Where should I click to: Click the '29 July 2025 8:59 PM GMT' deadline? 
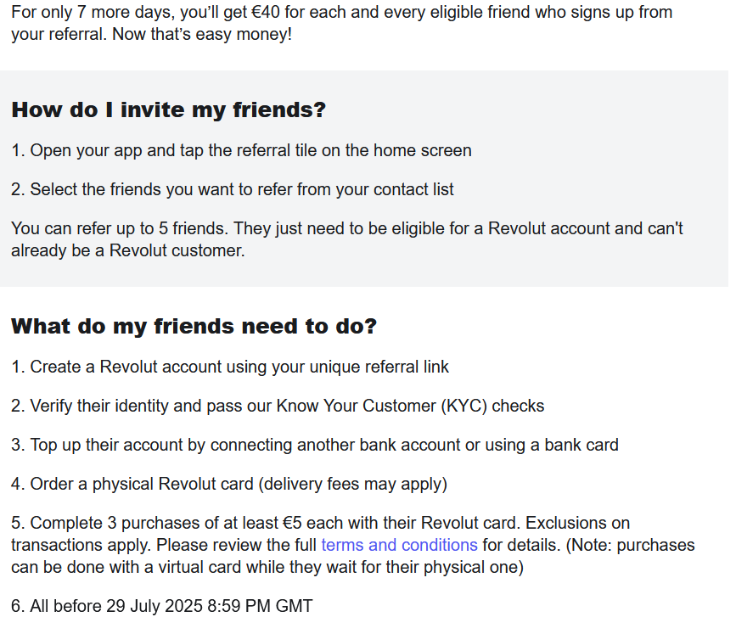210,606
